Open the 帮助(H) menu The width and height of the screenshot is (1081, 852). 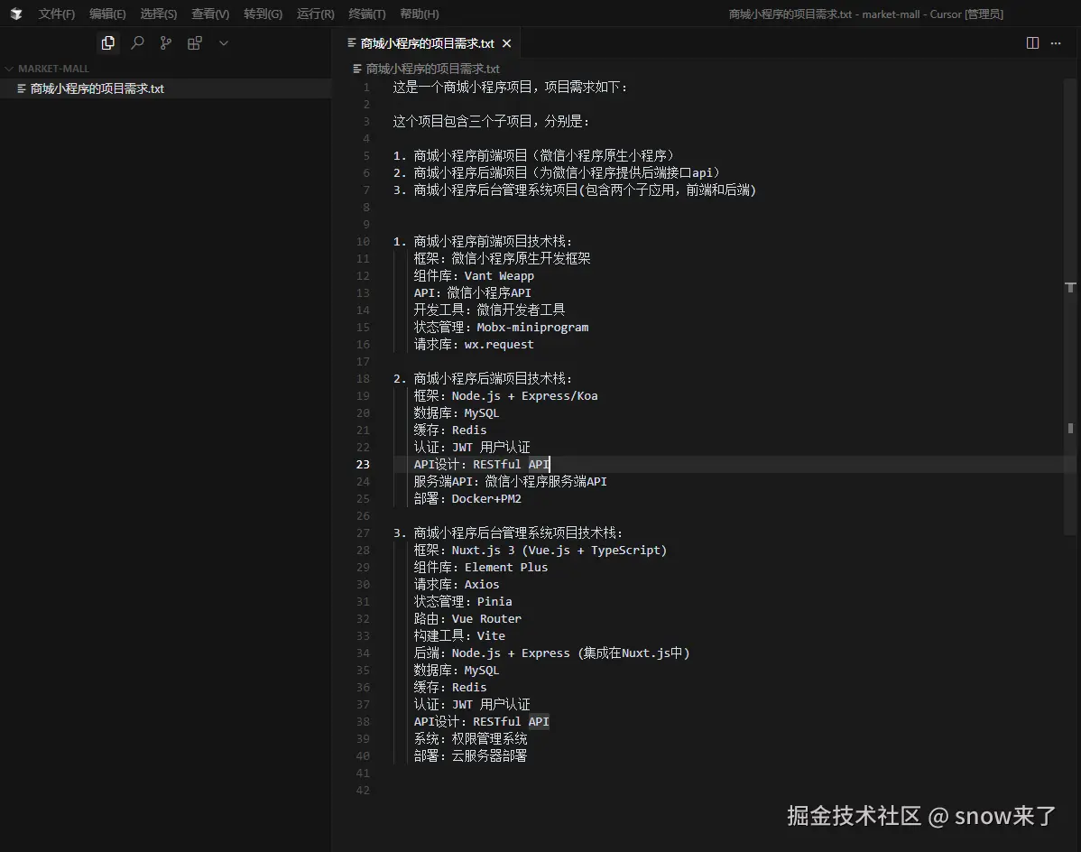pos(420,14)
